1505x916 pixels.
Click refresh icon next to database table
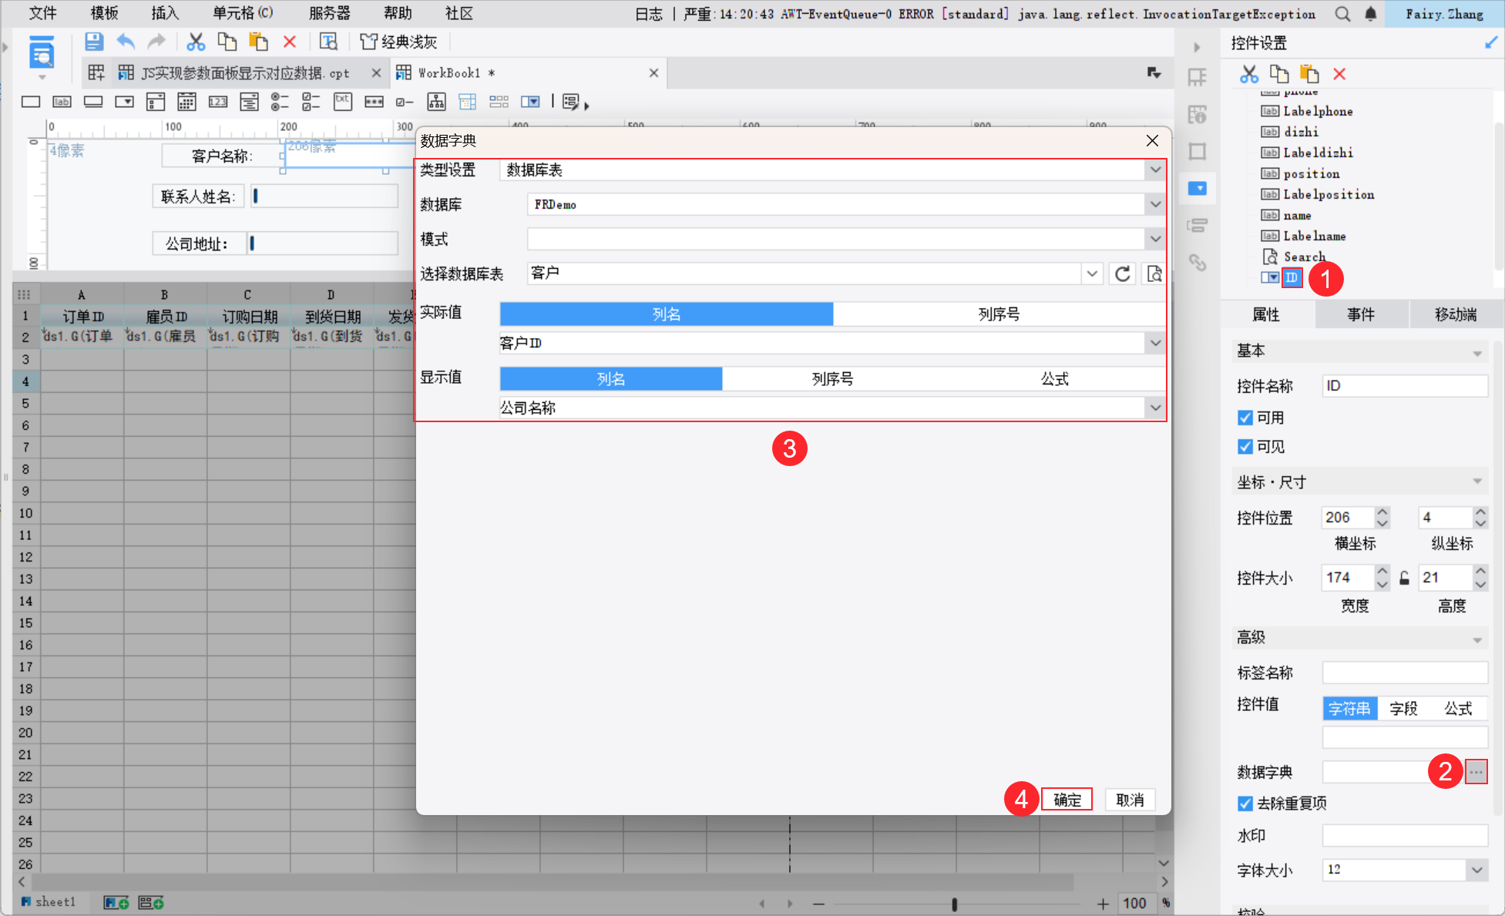pyautogui.click(x=1123, y=273)
